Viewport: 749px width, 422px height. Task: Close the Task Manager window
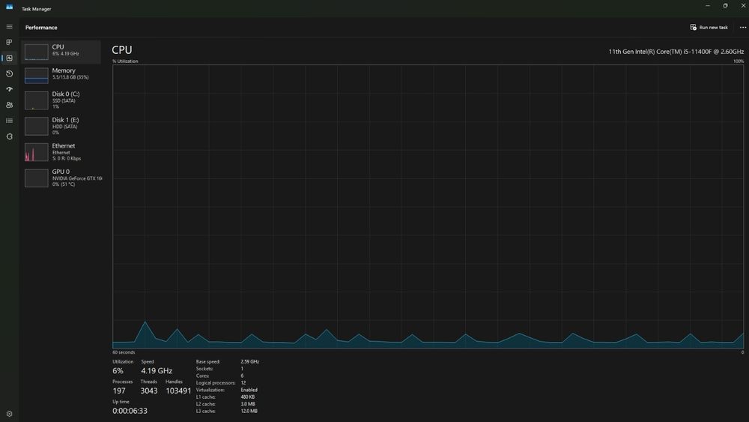point(743,6)
